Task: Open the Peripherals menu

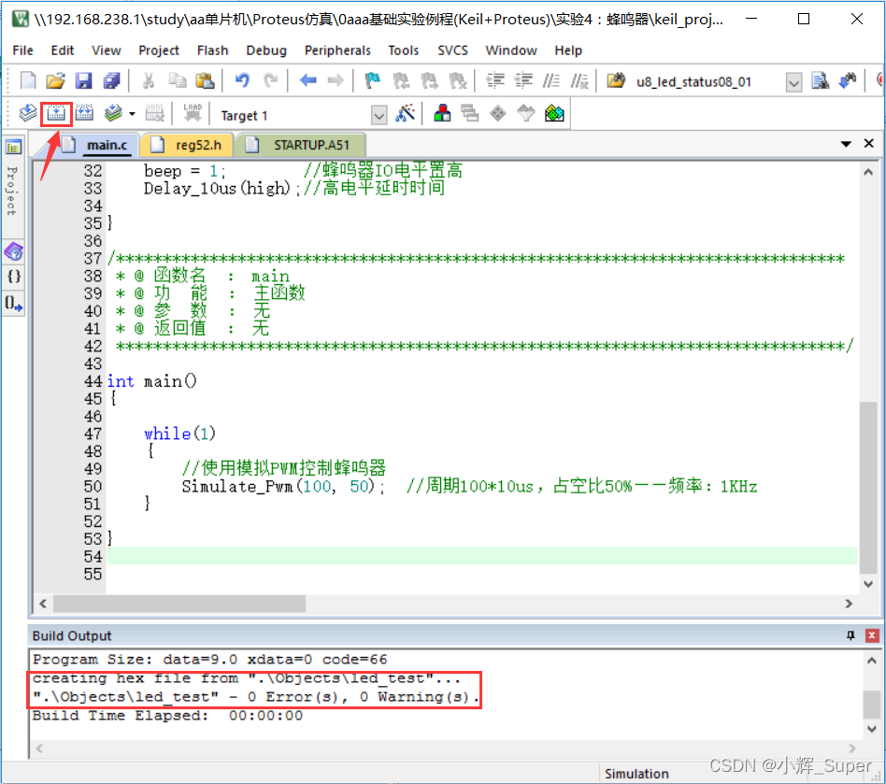Action: coord(337,50)
